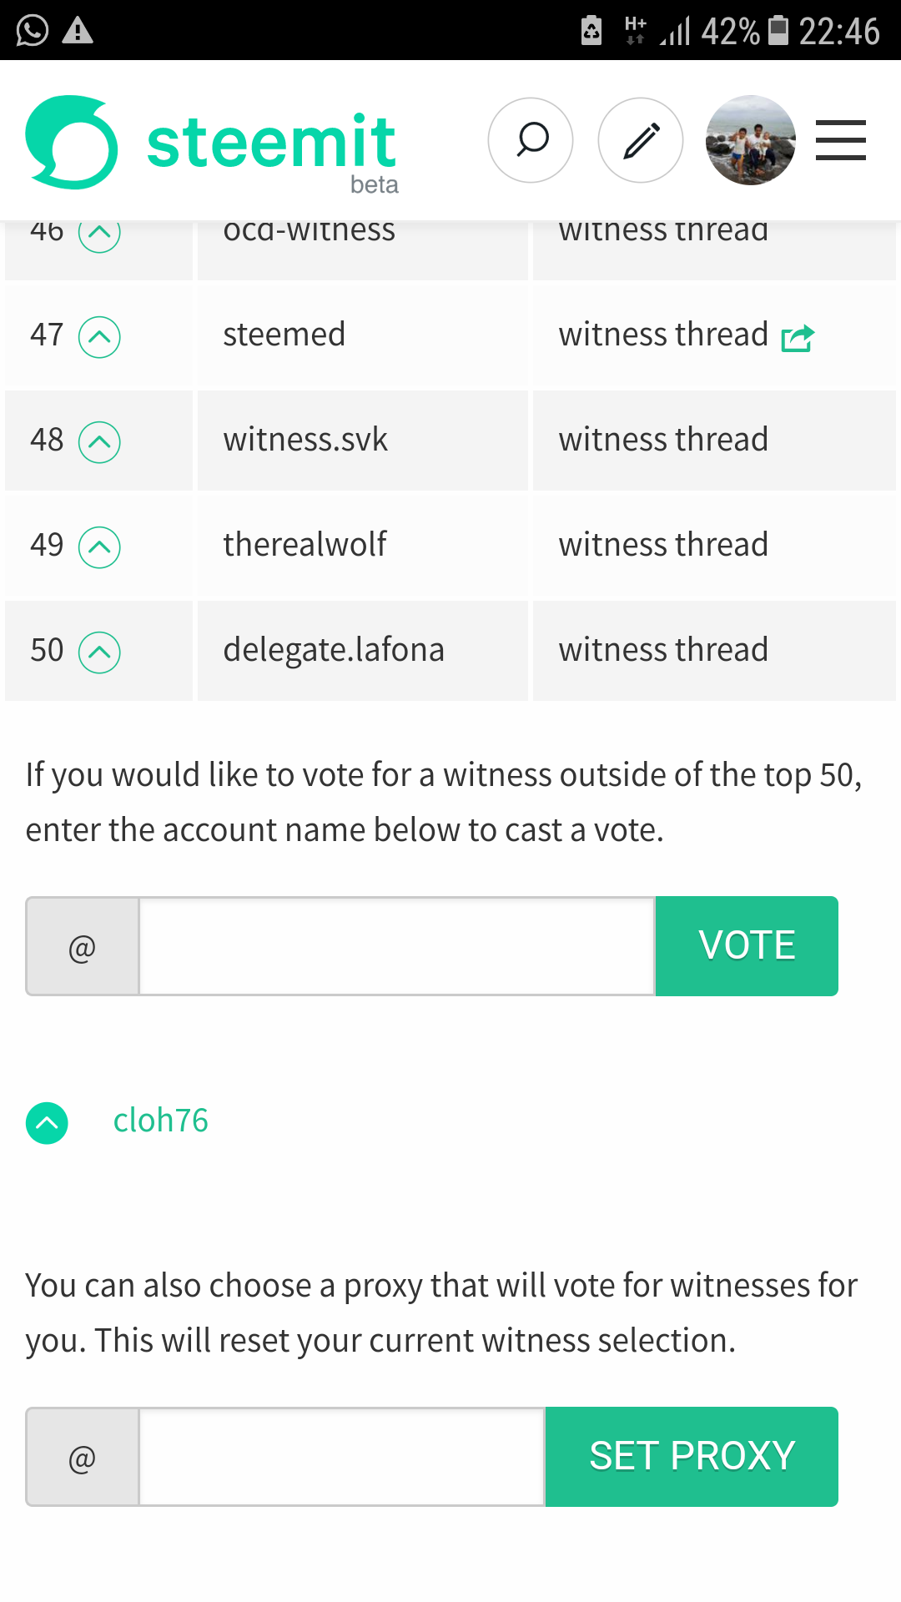Focus the proxy account name field
The width and height of the screenshot is (901, 1602).
click(x=342, y=1457)
